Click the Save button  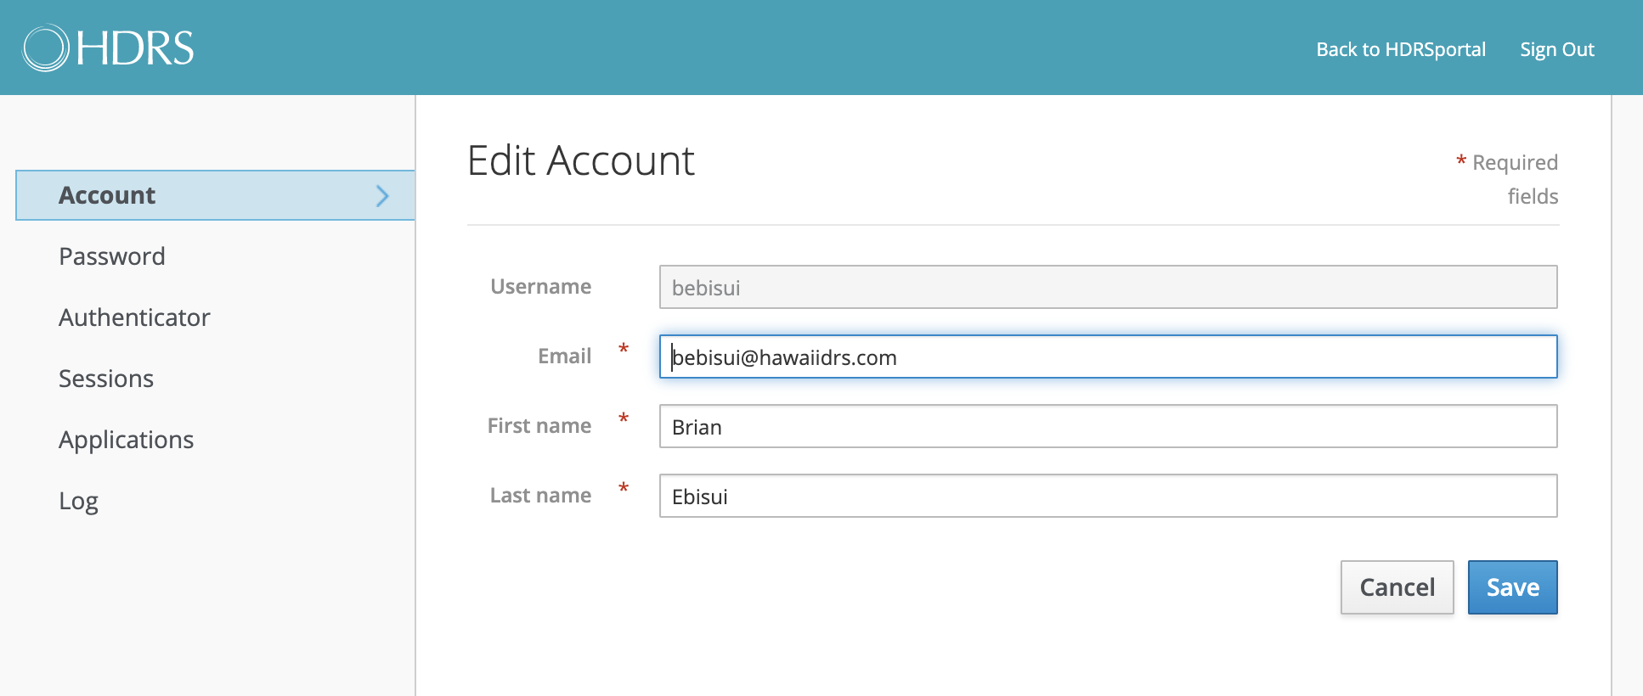pos(1512,587)
